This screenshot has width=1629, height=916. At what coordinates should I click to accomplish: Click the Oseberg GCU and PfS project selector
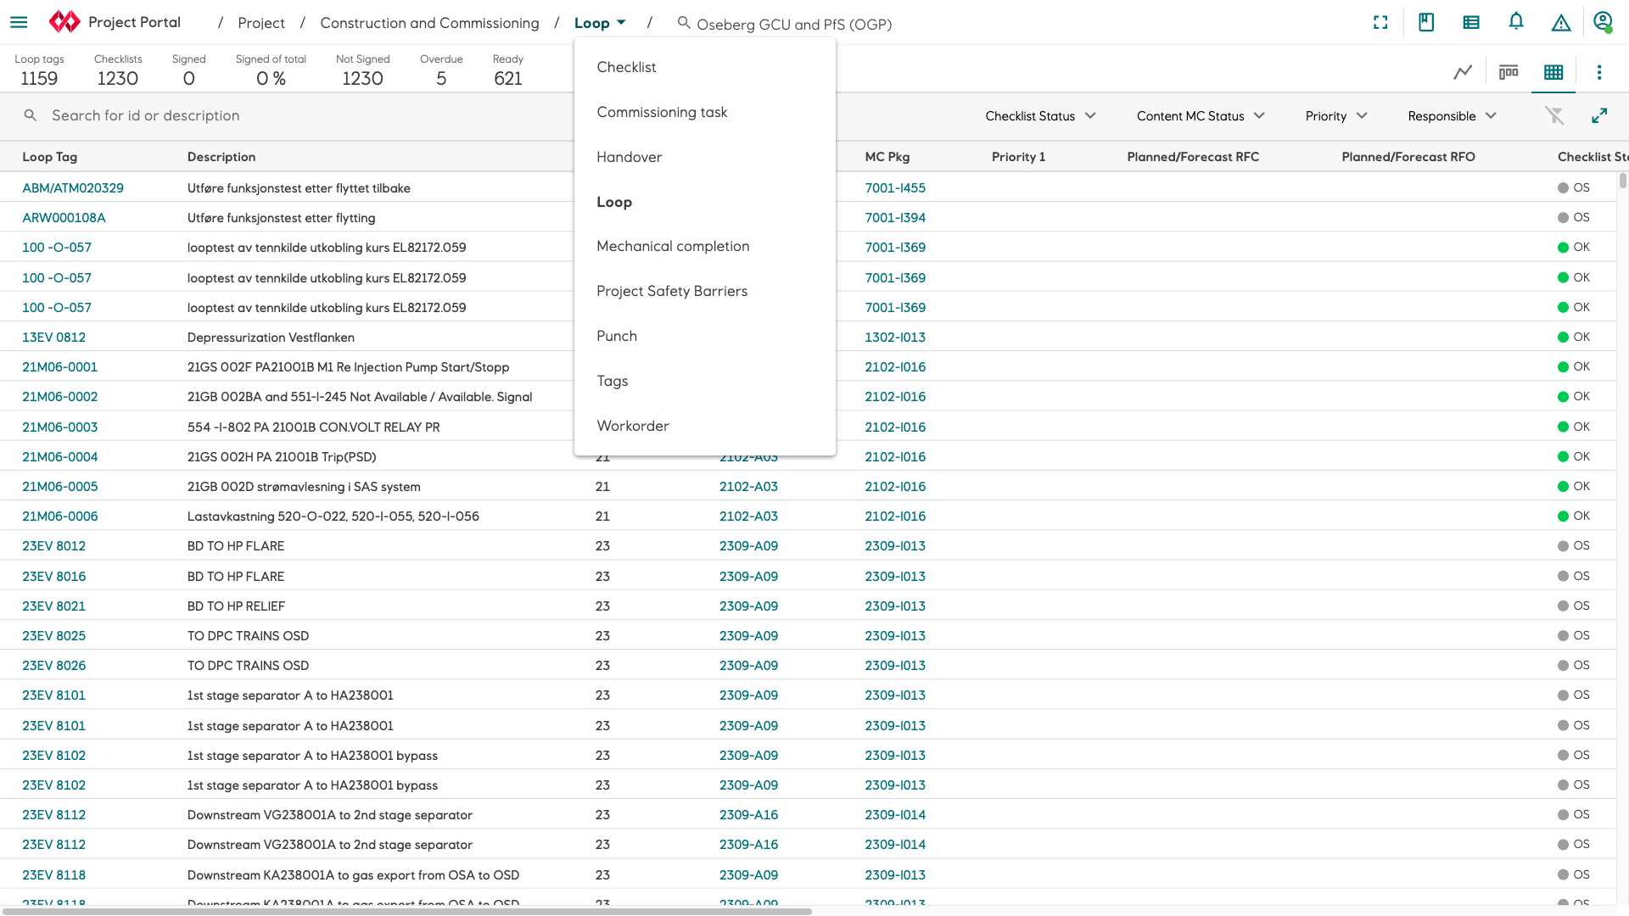tap(794, 24)
